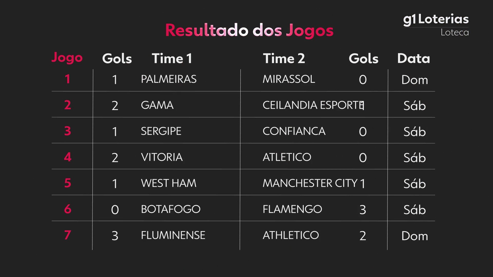493x277 pixels.
Task: Select the Jogo column header
Action: [x=67, y=58]
